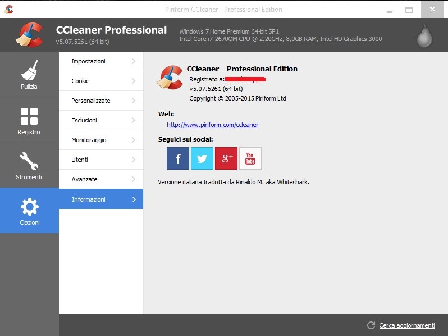The width and height of the screenshot is (448, 336).
Task: Open the Registro grid section
Action: [x=29, y=120]
